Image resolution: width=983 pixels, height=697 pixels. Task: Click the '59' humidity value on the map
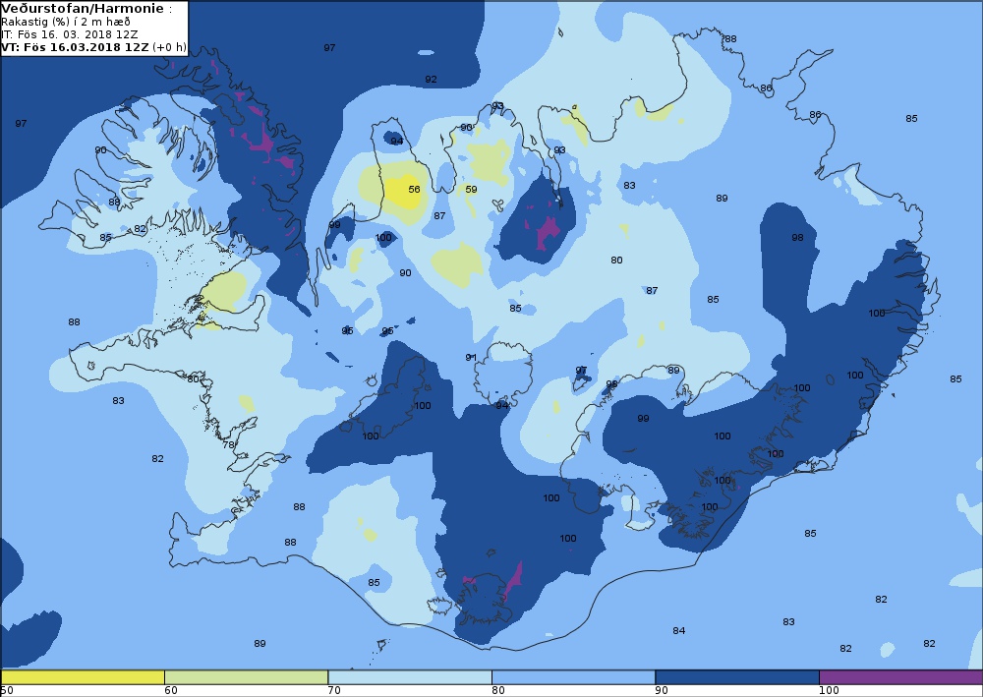472,190
